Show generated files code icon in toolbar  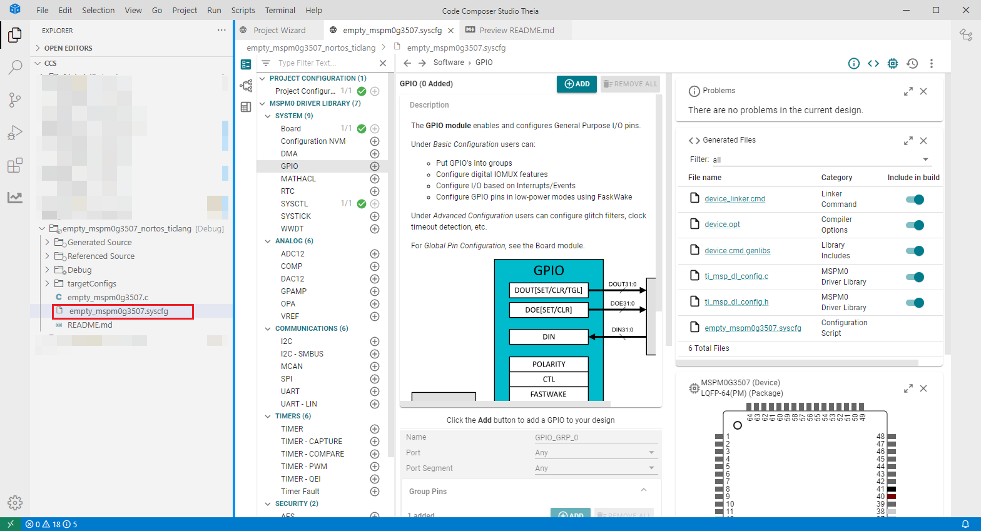pyautogui.click(x=873, y=63)
